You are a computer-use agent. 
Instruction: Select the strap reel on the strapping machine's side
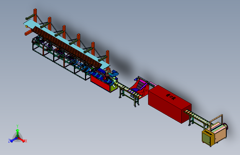pyautogui.click(x=226, y=126)
